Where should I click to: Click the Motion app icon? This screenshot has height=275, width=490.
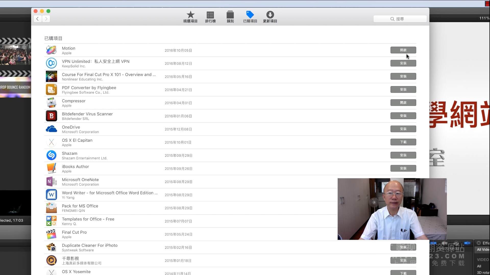tap(51, 50)
